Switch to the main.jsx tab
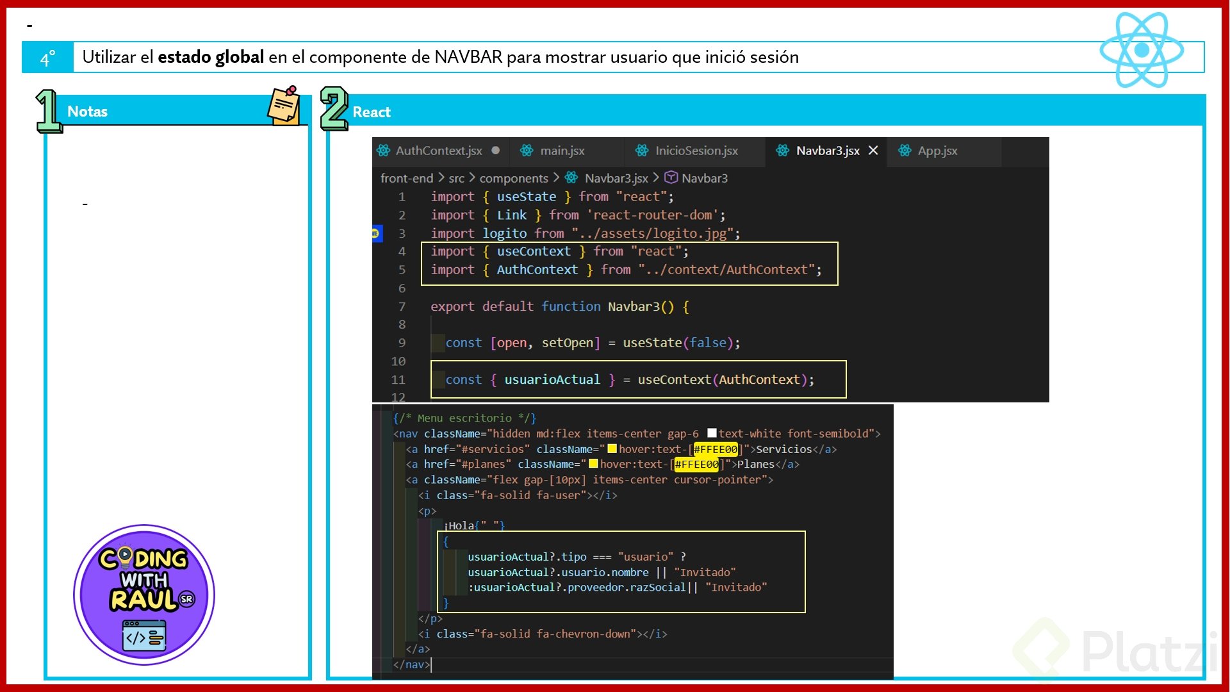 coord(562,151)
